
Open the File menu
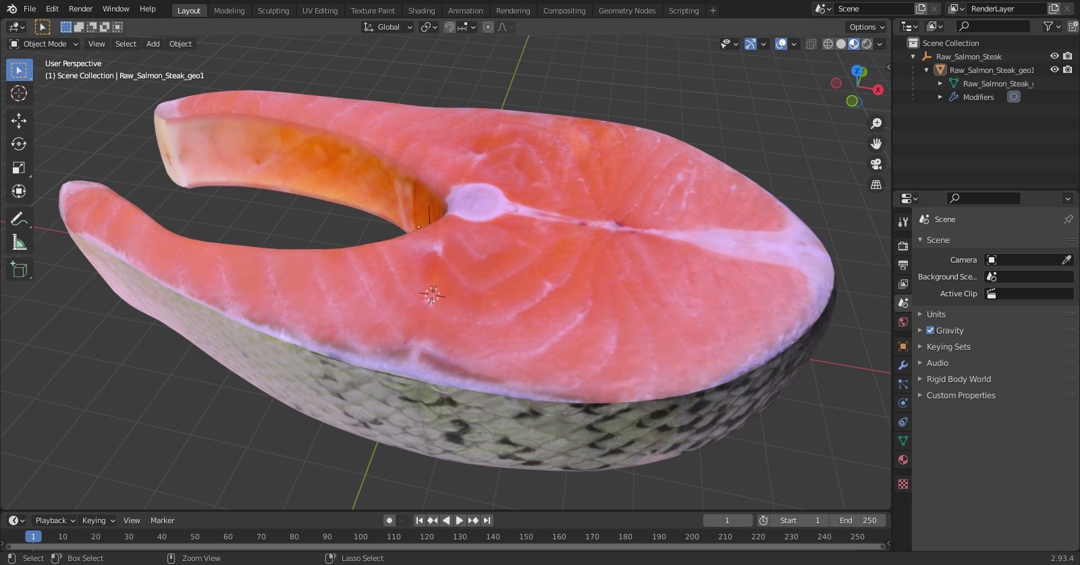tap(30, 9)
